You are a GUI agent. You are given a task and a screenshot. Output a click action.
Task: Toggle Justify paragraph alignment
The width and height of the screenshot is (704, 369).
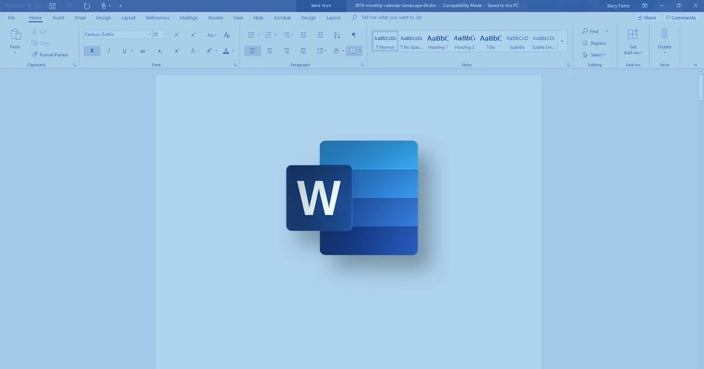[303, 51]
